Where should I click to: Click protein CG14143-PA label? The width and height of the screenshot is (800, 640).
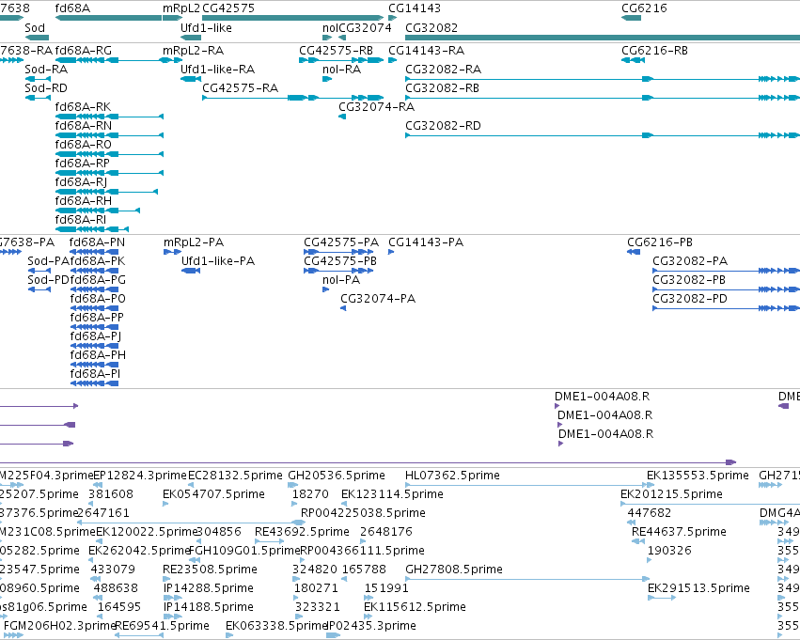[x=426, y=242]
